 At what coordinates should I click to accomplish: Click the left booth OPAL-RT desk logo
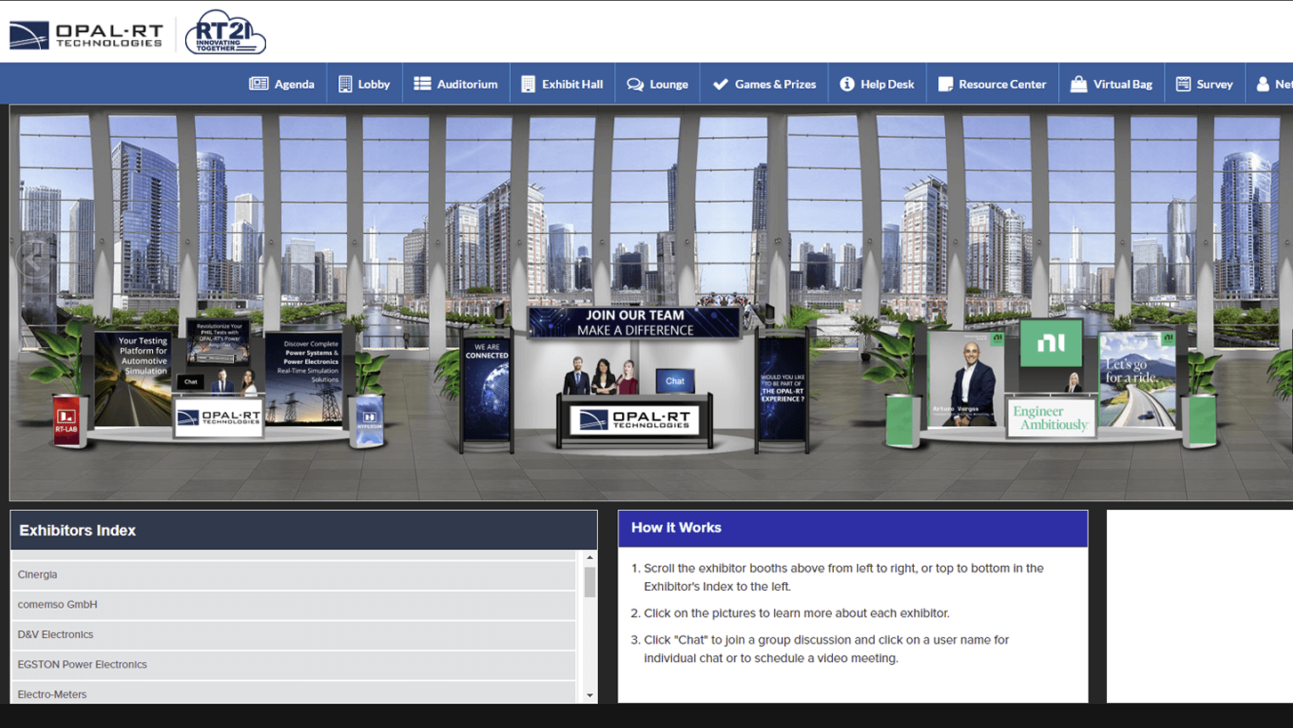click(218, 418)
